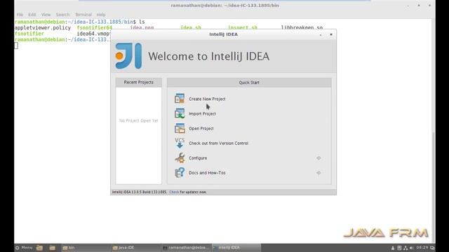Screen dimensions: 449x252
Task: Close the IntelliJ IDEA welcome window
Action: 331,34
